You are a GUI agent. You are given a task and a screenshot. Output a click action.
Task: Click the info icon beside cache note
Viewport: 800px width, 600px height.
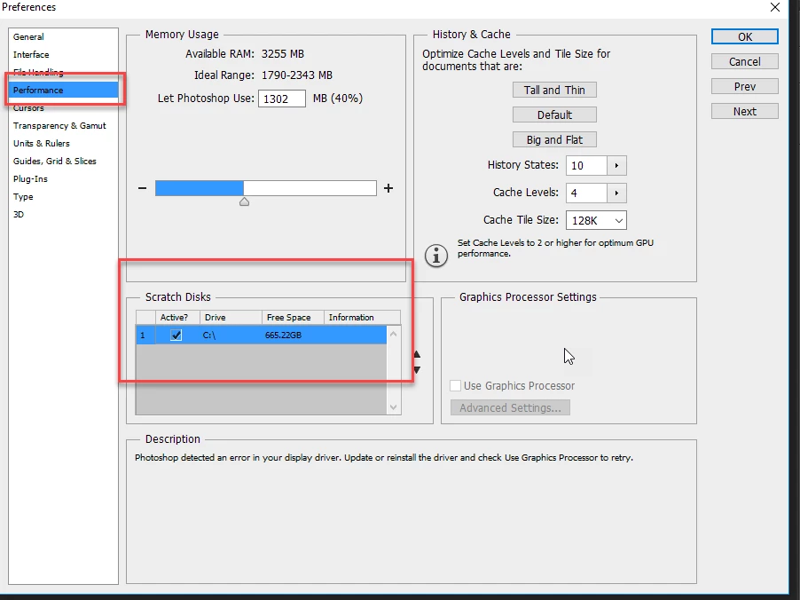tap(436, 256)
